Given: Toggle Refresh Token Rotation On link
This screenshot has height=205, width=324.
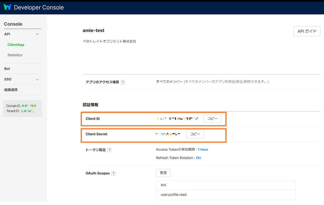Looking at the screenshot, I should click(198, 158).
